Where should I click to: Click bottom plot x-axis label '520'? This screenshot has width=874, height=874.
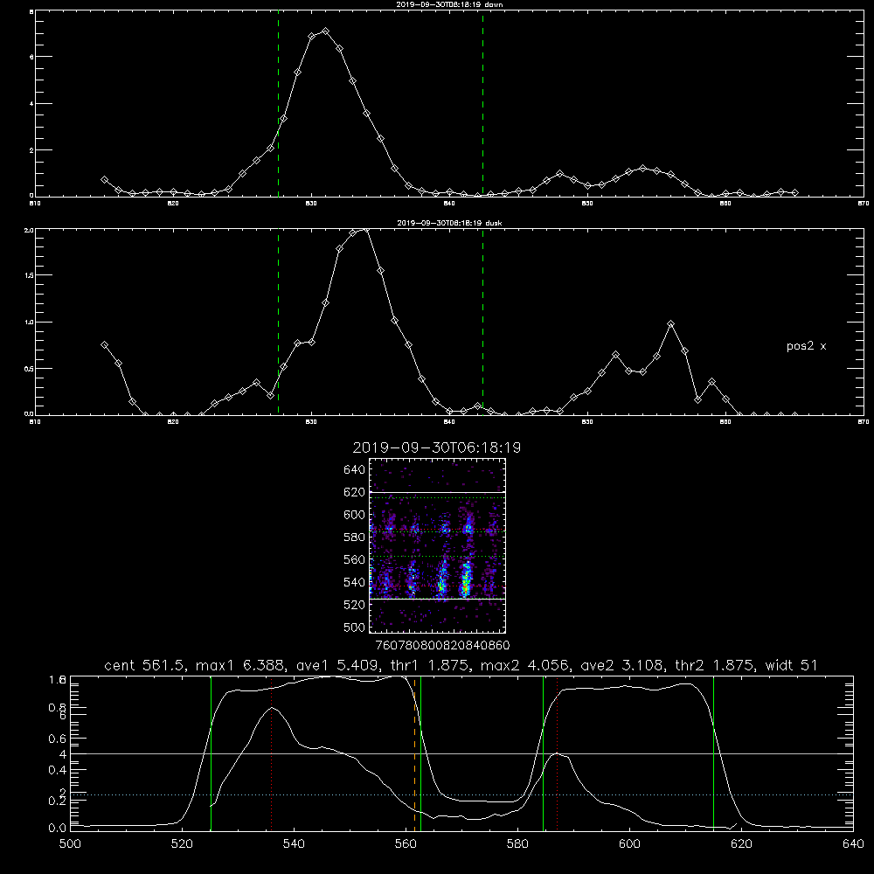pyautogui.click(x=182, y=844)
